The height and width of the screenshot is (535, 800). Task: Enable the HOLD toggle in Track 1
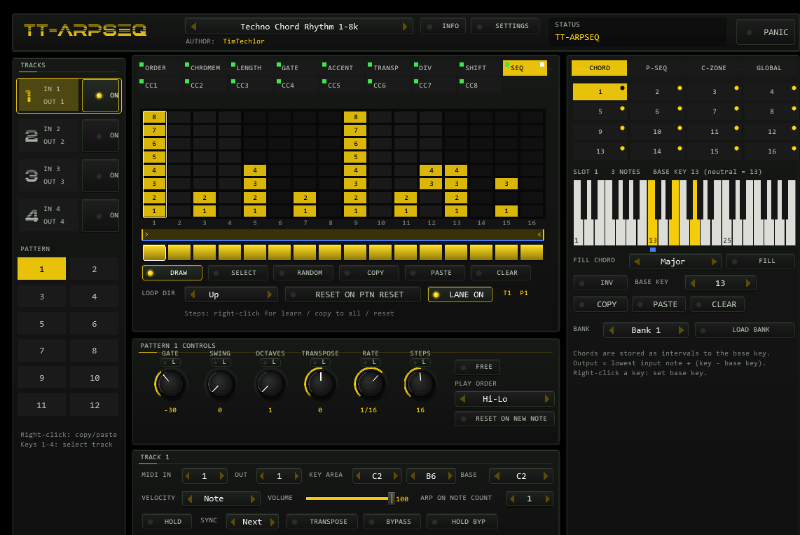click(166, 522)
